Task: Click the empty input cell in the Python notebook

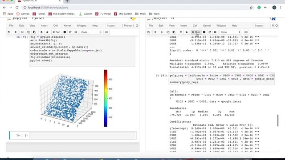Action: point(82,135)
